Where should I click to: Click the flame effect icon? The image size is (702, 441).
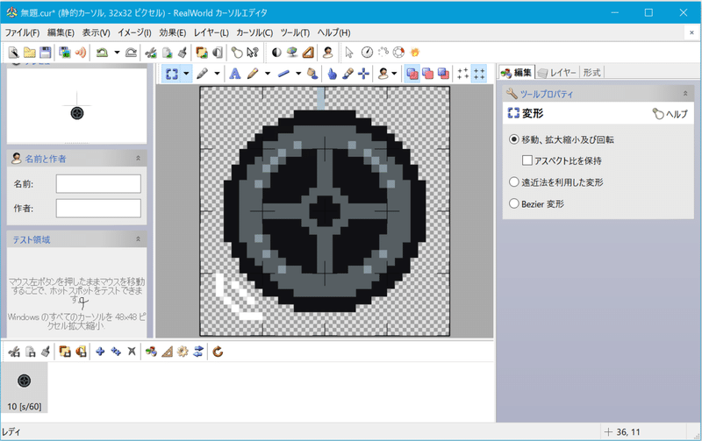(415, 53)
